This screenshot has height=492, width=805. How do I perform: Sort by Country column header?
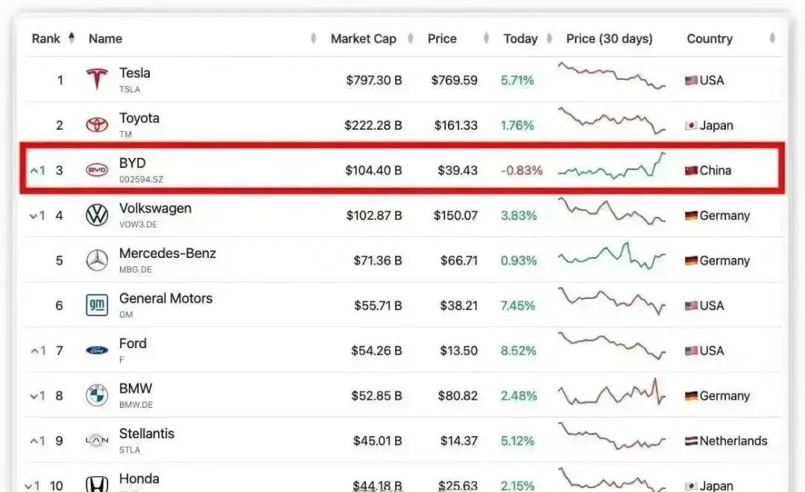[x=709, y=39]
